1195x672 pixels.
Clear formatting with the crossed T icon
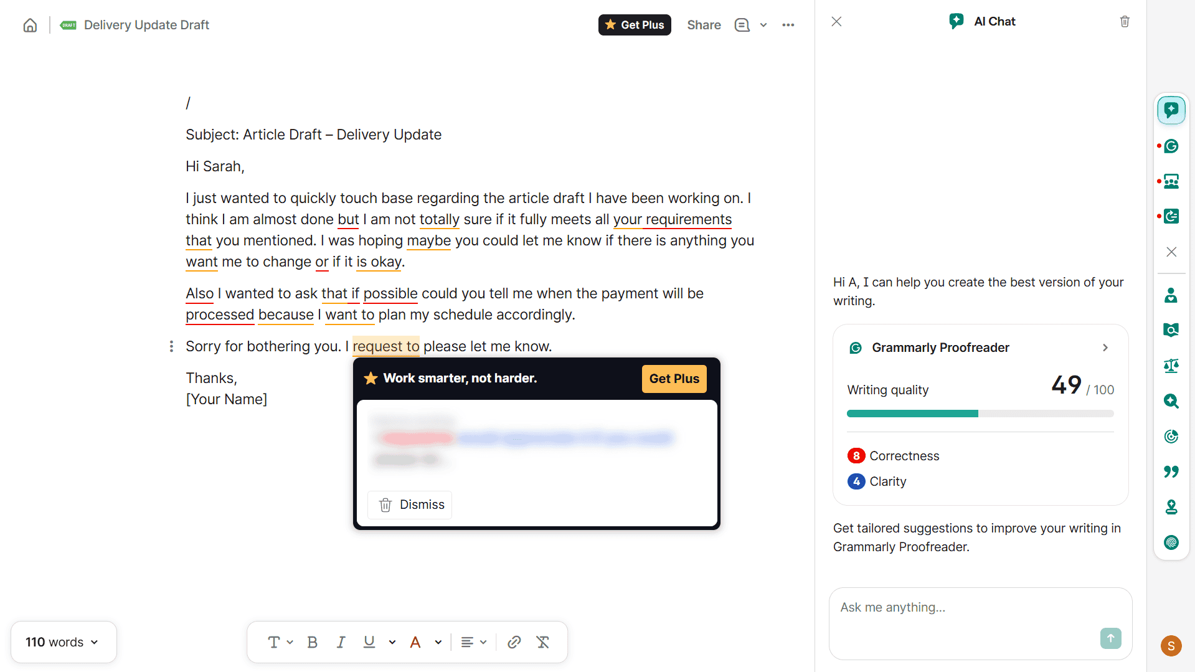542,642
